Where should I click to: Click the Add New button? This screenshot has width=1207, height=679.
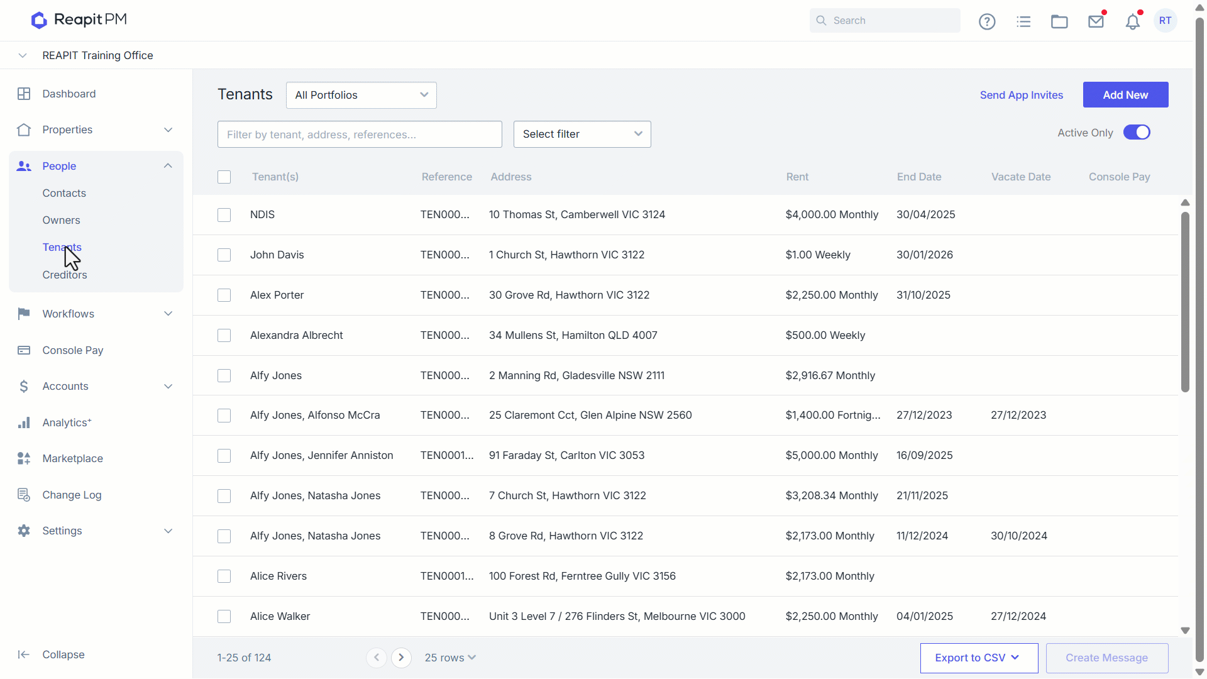1125,95
